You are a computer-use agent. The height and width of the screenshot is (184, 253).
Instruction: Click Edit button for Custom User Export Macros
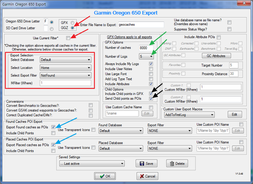235,114
